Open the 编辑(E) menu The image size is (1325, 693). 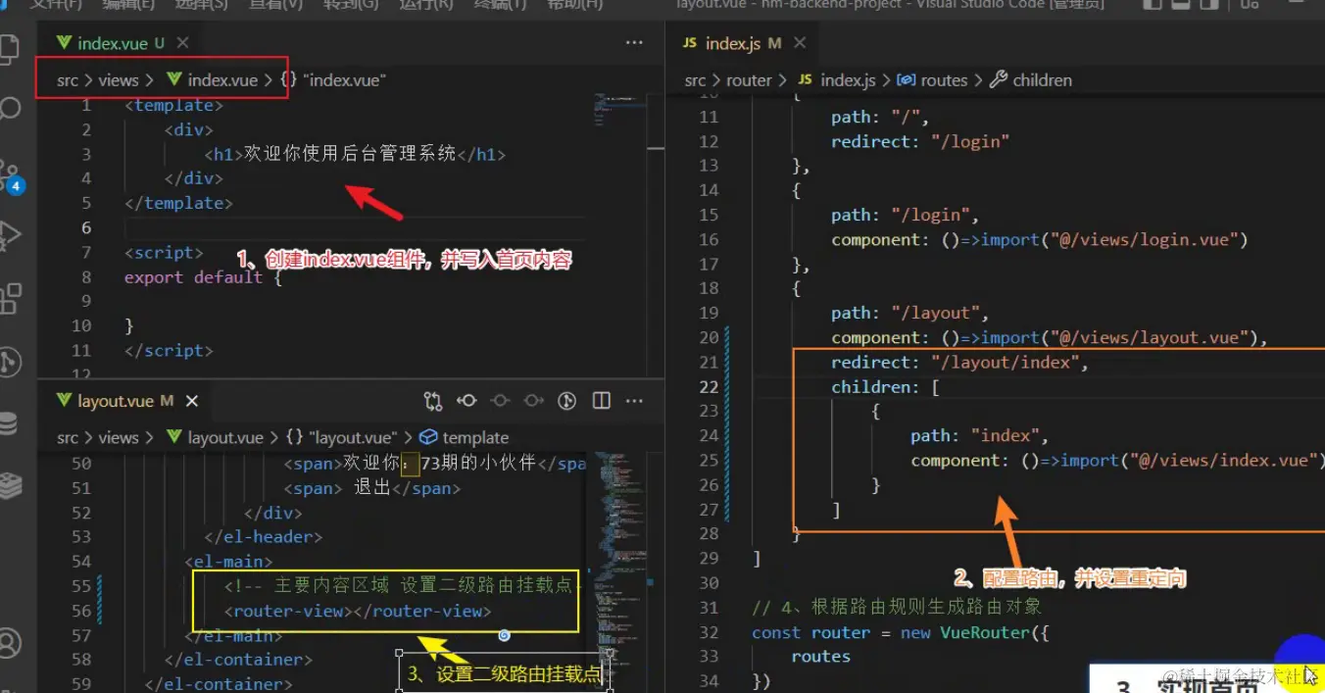pos(128,4)
